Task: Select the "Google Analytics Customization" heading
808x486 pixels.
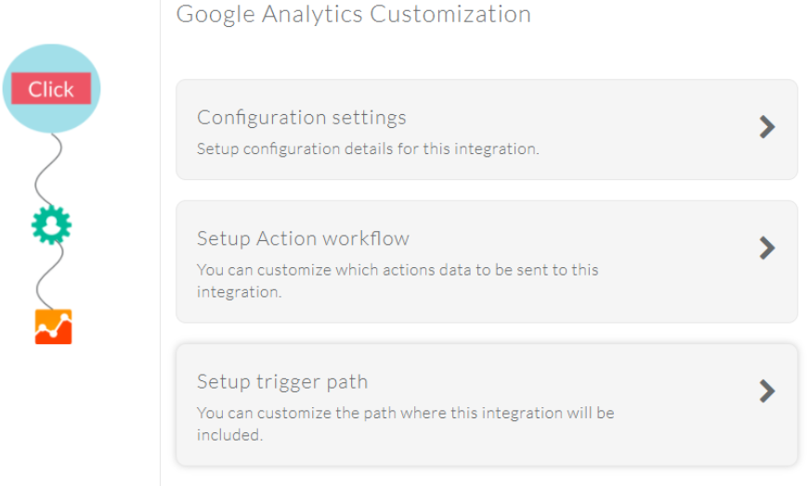Action: click(354, 14)
